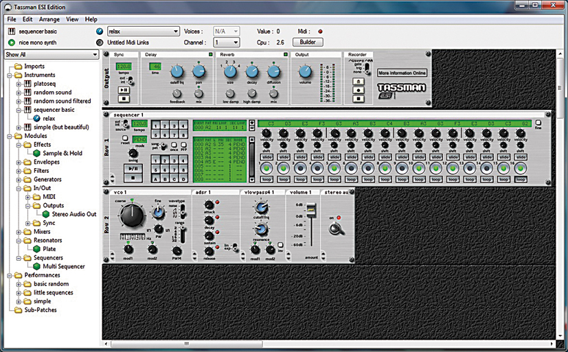Click the Reverb diffusion knob
Screen dimensions: 568x352
(273, 72)
